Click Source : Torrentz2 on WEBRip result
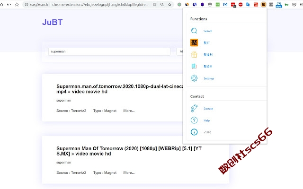 click(x=71, y=172)
